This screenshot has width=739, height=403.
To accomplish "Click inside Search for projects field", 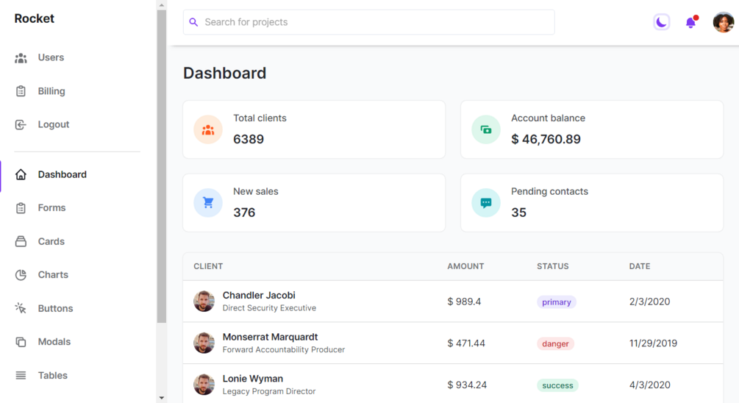I will click(375, 22).
